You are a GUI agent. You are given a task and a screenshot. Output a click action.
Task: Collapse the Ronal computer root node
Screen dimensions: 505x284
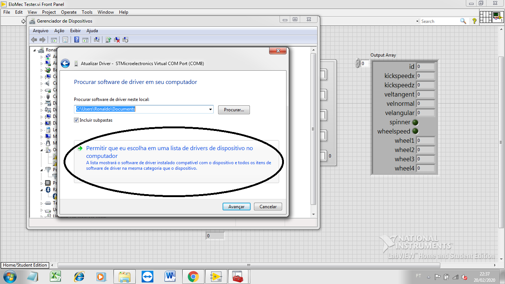[x=34, y=50]
